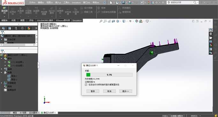
Task: Click the 更多>> button in solver dialog
Action: coord(126,91)
